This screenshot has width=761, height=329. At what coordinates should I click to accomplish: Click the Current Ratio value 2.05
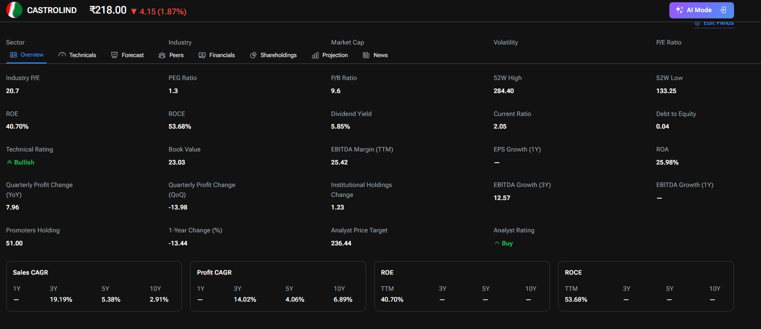tap(500, 126)
